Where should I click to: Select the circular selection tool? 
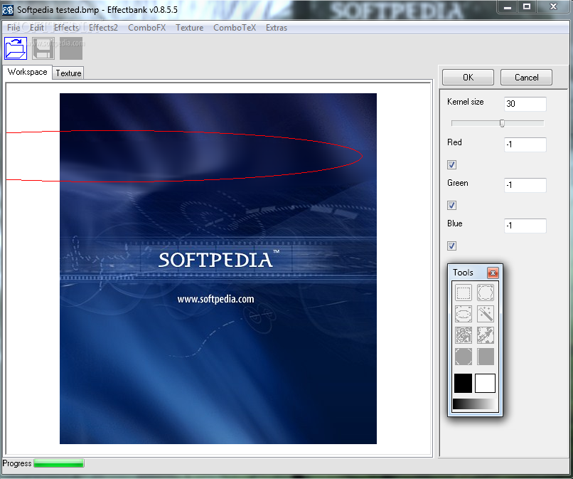486,293
